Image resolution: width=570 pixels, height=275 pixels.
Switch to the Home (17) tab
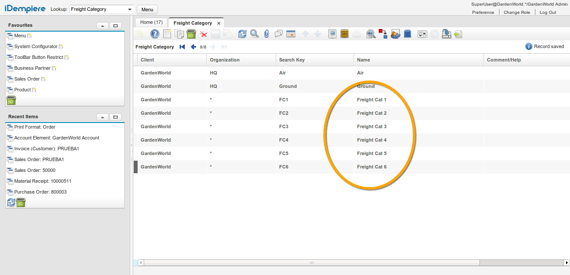coord(151,23)
